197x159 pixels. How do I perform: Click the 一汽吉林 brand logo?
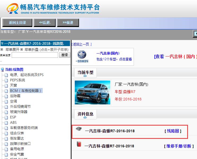tap(82, 56)
